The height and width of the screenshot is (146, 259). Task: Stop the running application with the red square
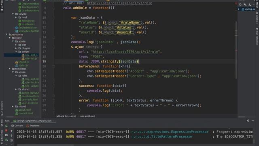pos(6,131)
